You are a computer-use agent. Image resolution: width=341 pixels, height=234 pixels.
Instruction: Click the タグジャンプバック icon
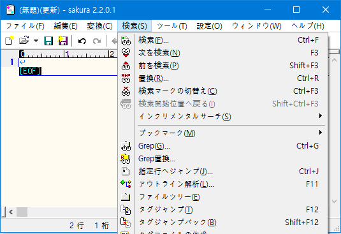click(126, 223)
